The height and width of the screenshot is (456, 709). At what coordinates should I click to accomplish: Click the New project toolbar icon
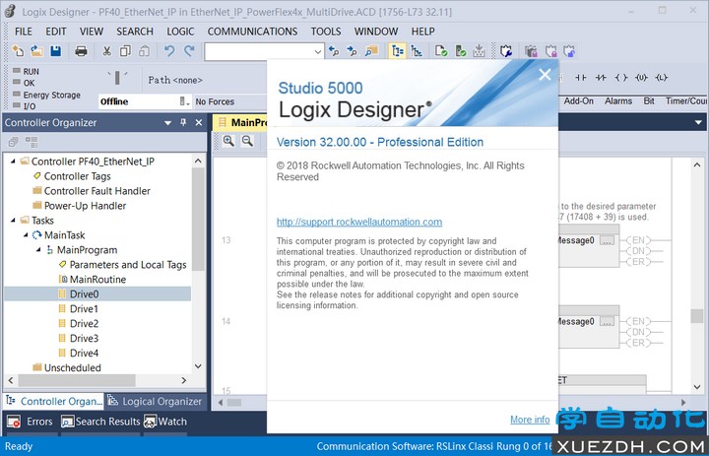(x=18, y=51)
